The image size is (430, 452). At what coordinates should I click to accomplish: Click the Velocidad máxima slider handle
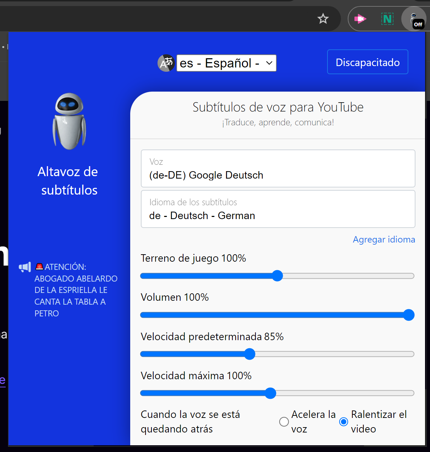tap(270, 393)
